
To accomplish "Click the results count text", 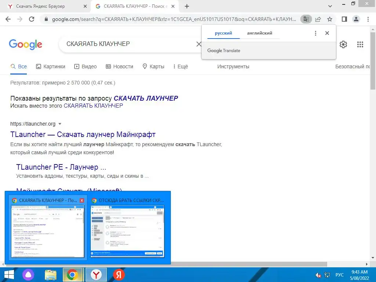I will 63,83.
